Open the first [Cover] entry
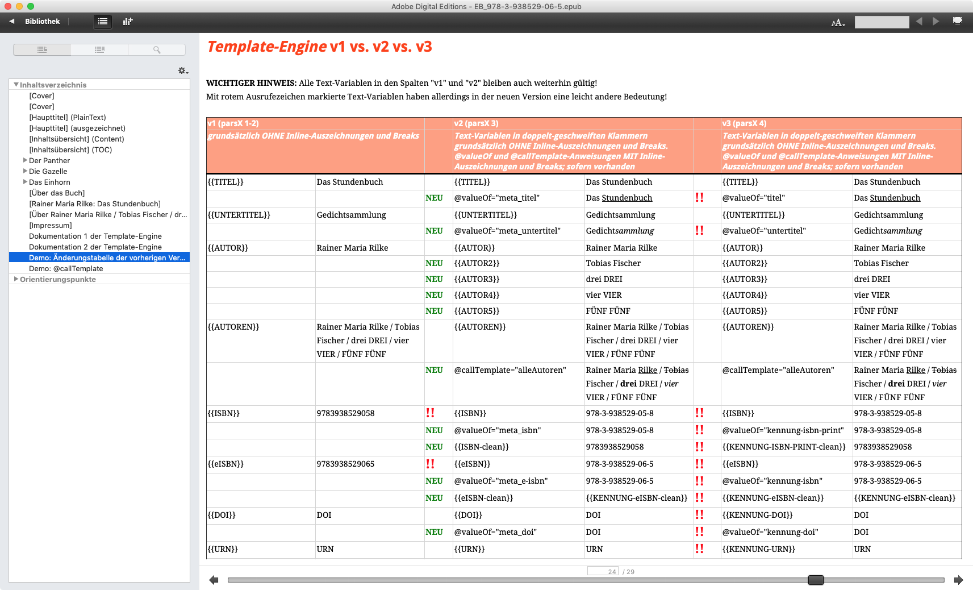This screenshot has width=973, height=590. [41, 95]
